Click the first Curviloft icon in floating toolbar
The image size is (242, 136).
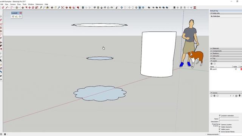pyautogui.click(x=13, y=17)
